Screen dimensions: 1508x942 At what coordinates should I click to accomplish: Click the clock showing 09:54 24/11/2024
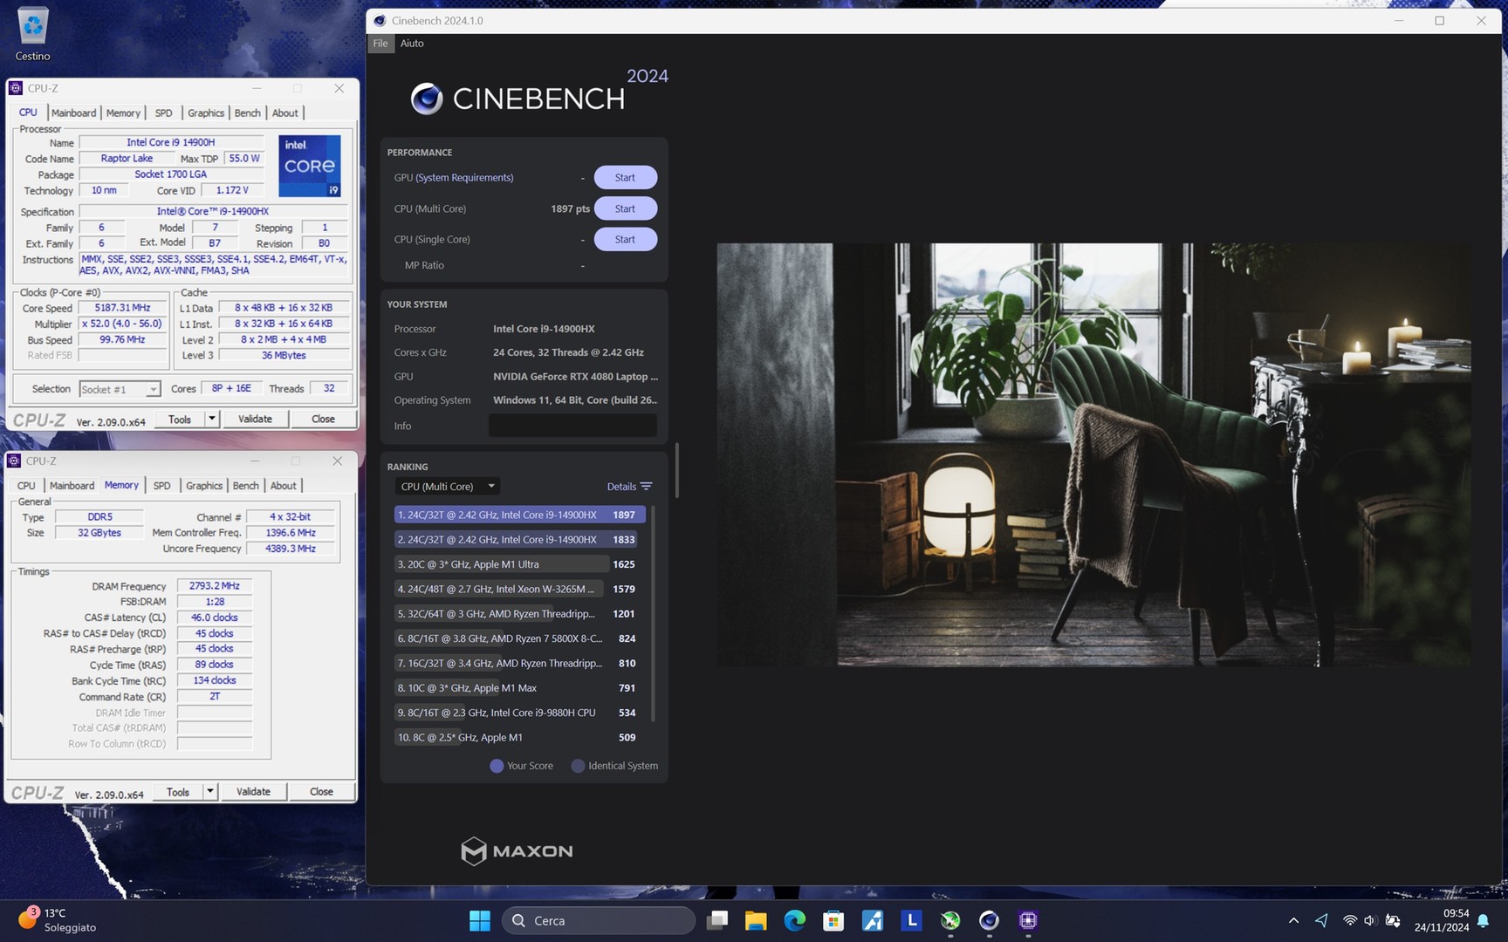tap(1442, 920)
